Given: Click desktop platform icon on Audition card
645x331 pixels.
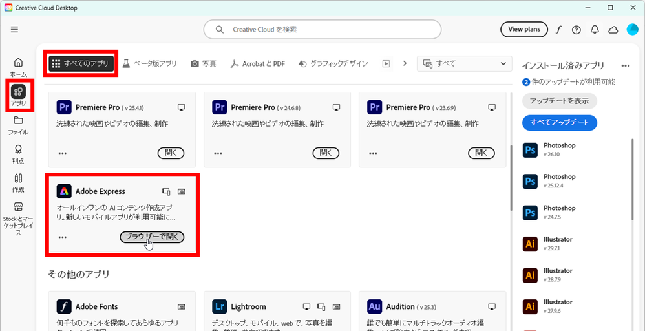Looking at the screenshot, I should [492, 306].
